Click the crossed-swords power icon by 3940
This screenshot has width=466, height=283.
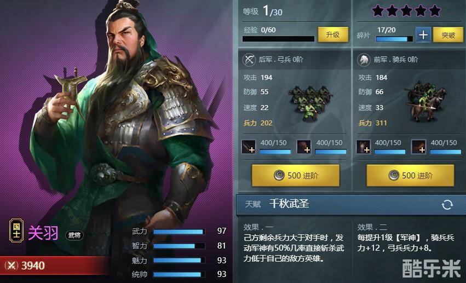pyautogui.click(x=11, y=265)
